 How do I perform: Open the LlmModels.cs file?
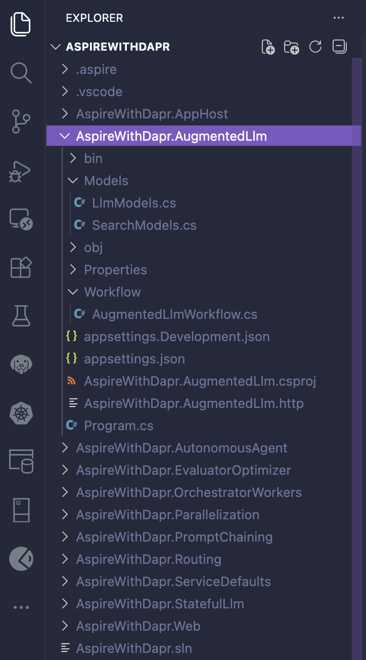134,203
